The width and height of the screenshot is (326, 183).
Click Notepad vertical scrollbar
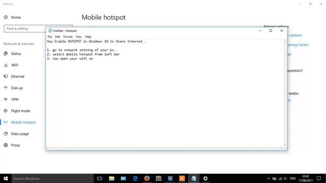[285, 93]
